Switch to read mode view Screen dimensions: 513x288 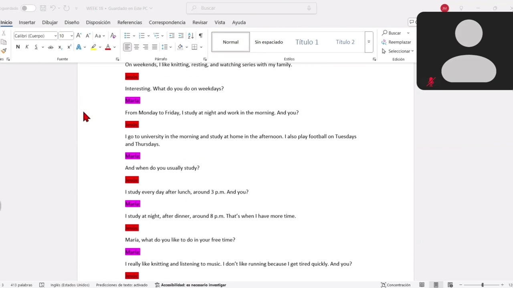pyautogui.click(x=422, y=285)
